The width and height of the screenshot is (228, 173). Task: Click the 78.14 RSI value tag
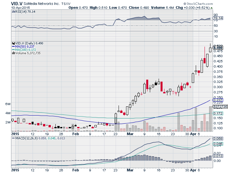tap(217, 18)
